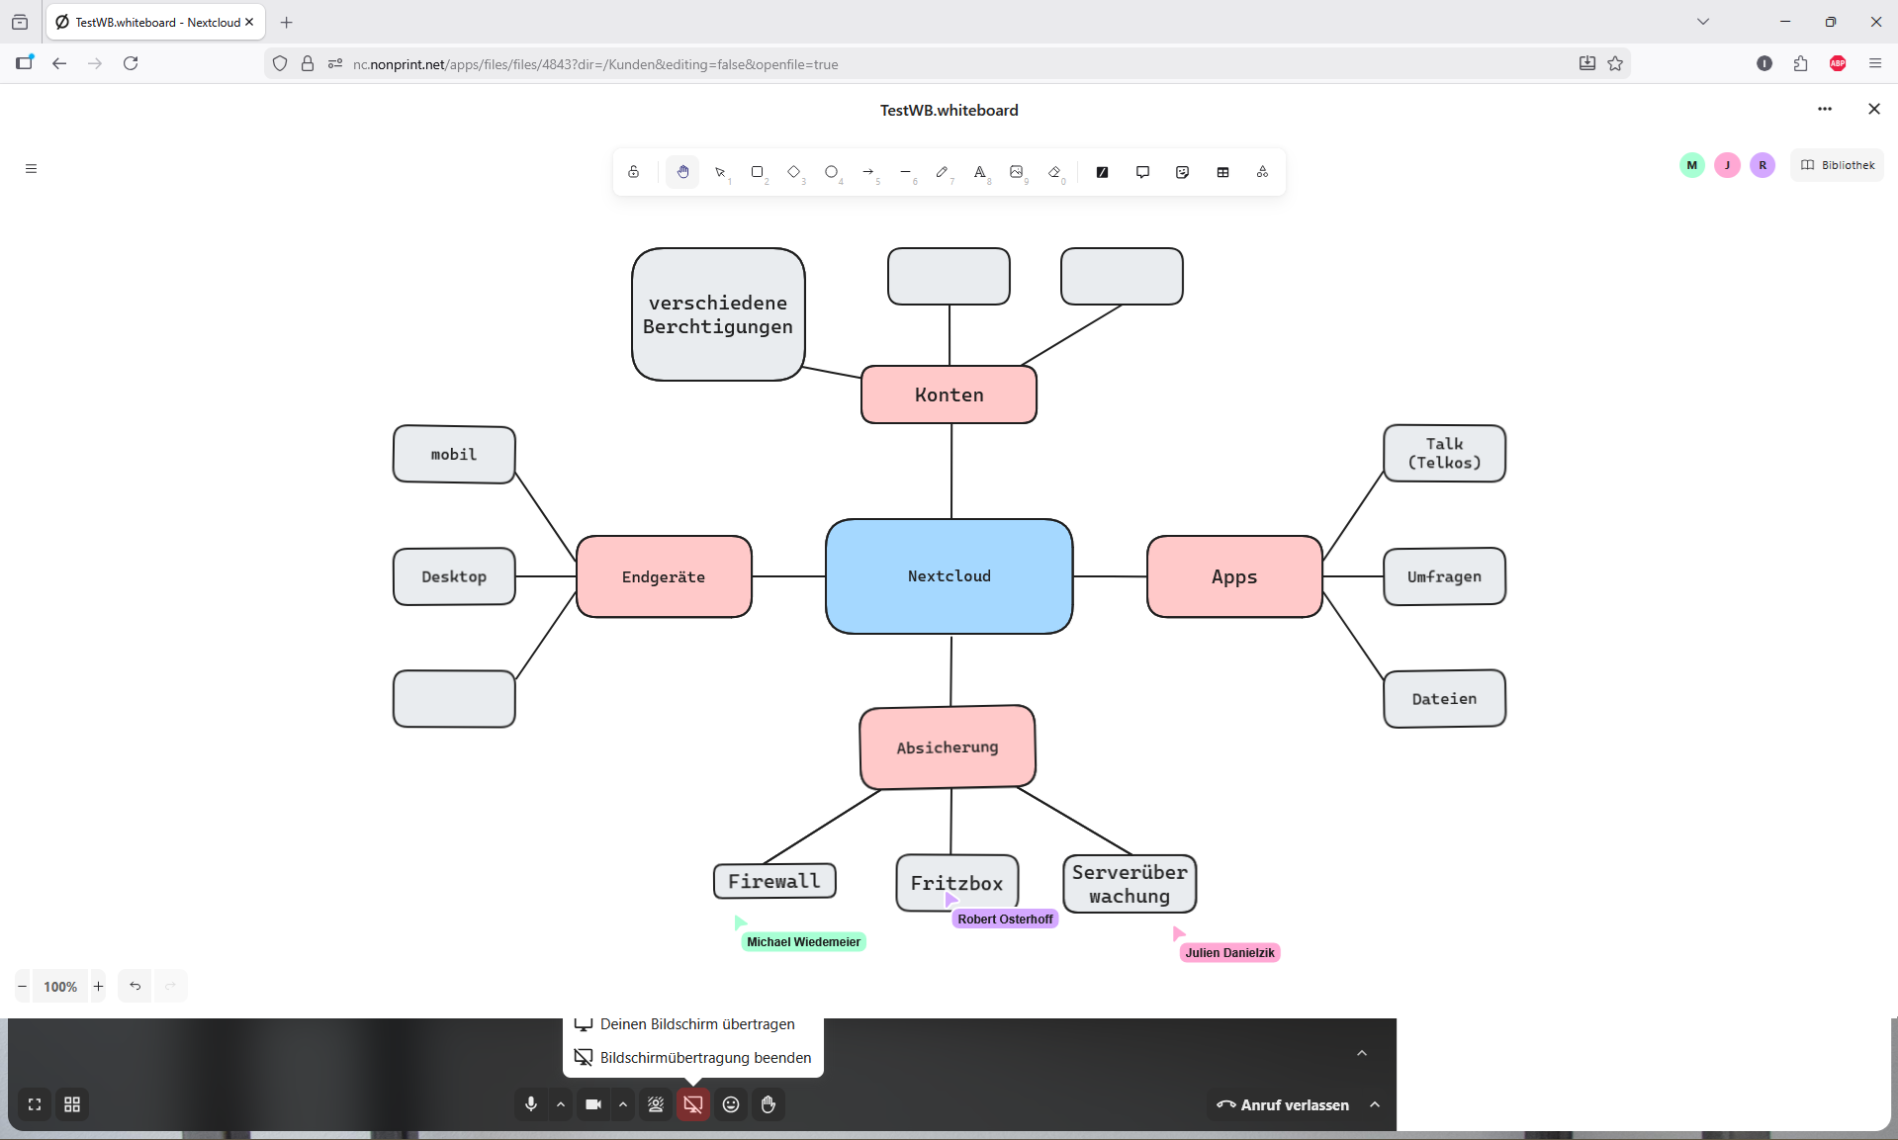Screen dimensions: 1898x1140
Task: Select the Rectangle shape tool
Action: tap(757, 172)
